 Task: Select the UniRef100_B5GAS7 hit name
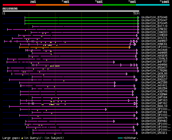[x=154, y=68]
